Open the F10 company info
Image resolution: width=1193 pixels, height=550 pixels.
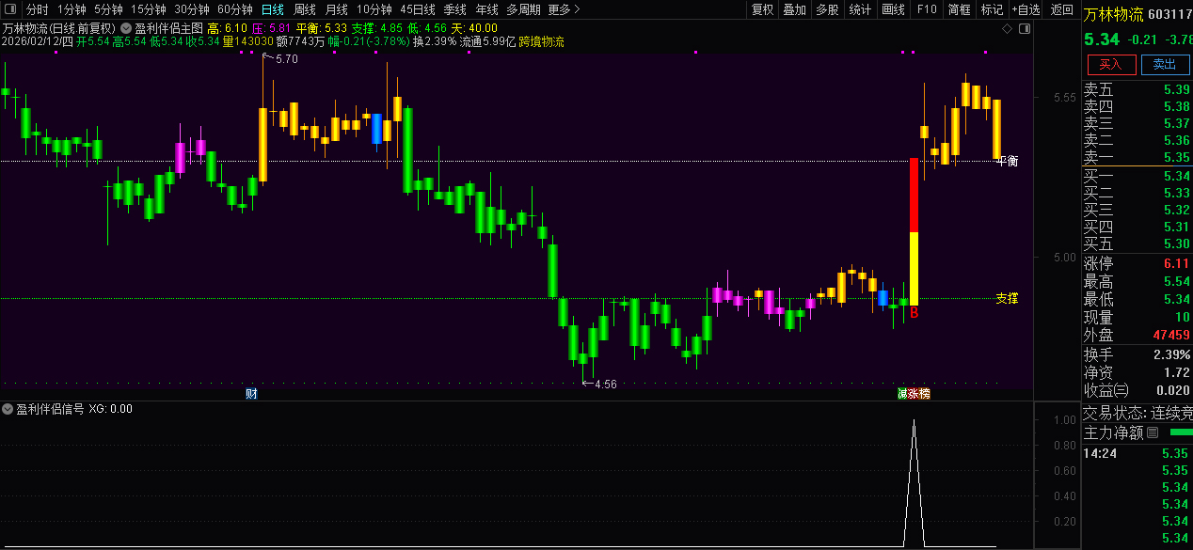927,9
